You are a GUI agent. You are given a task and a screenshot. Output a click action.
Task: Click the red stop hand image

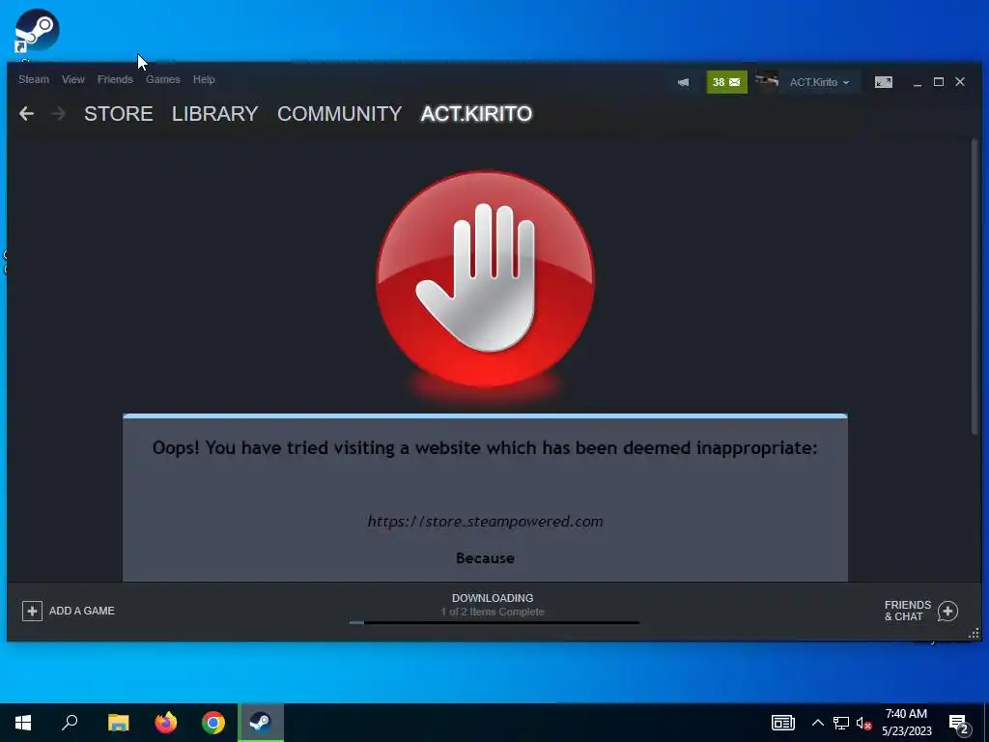[x=485, y=279]
